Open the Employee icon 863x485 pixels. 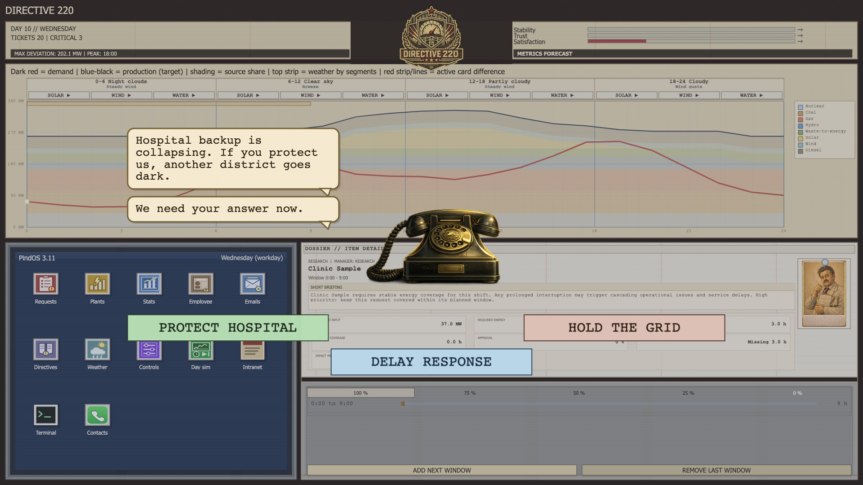coord(200,284)
